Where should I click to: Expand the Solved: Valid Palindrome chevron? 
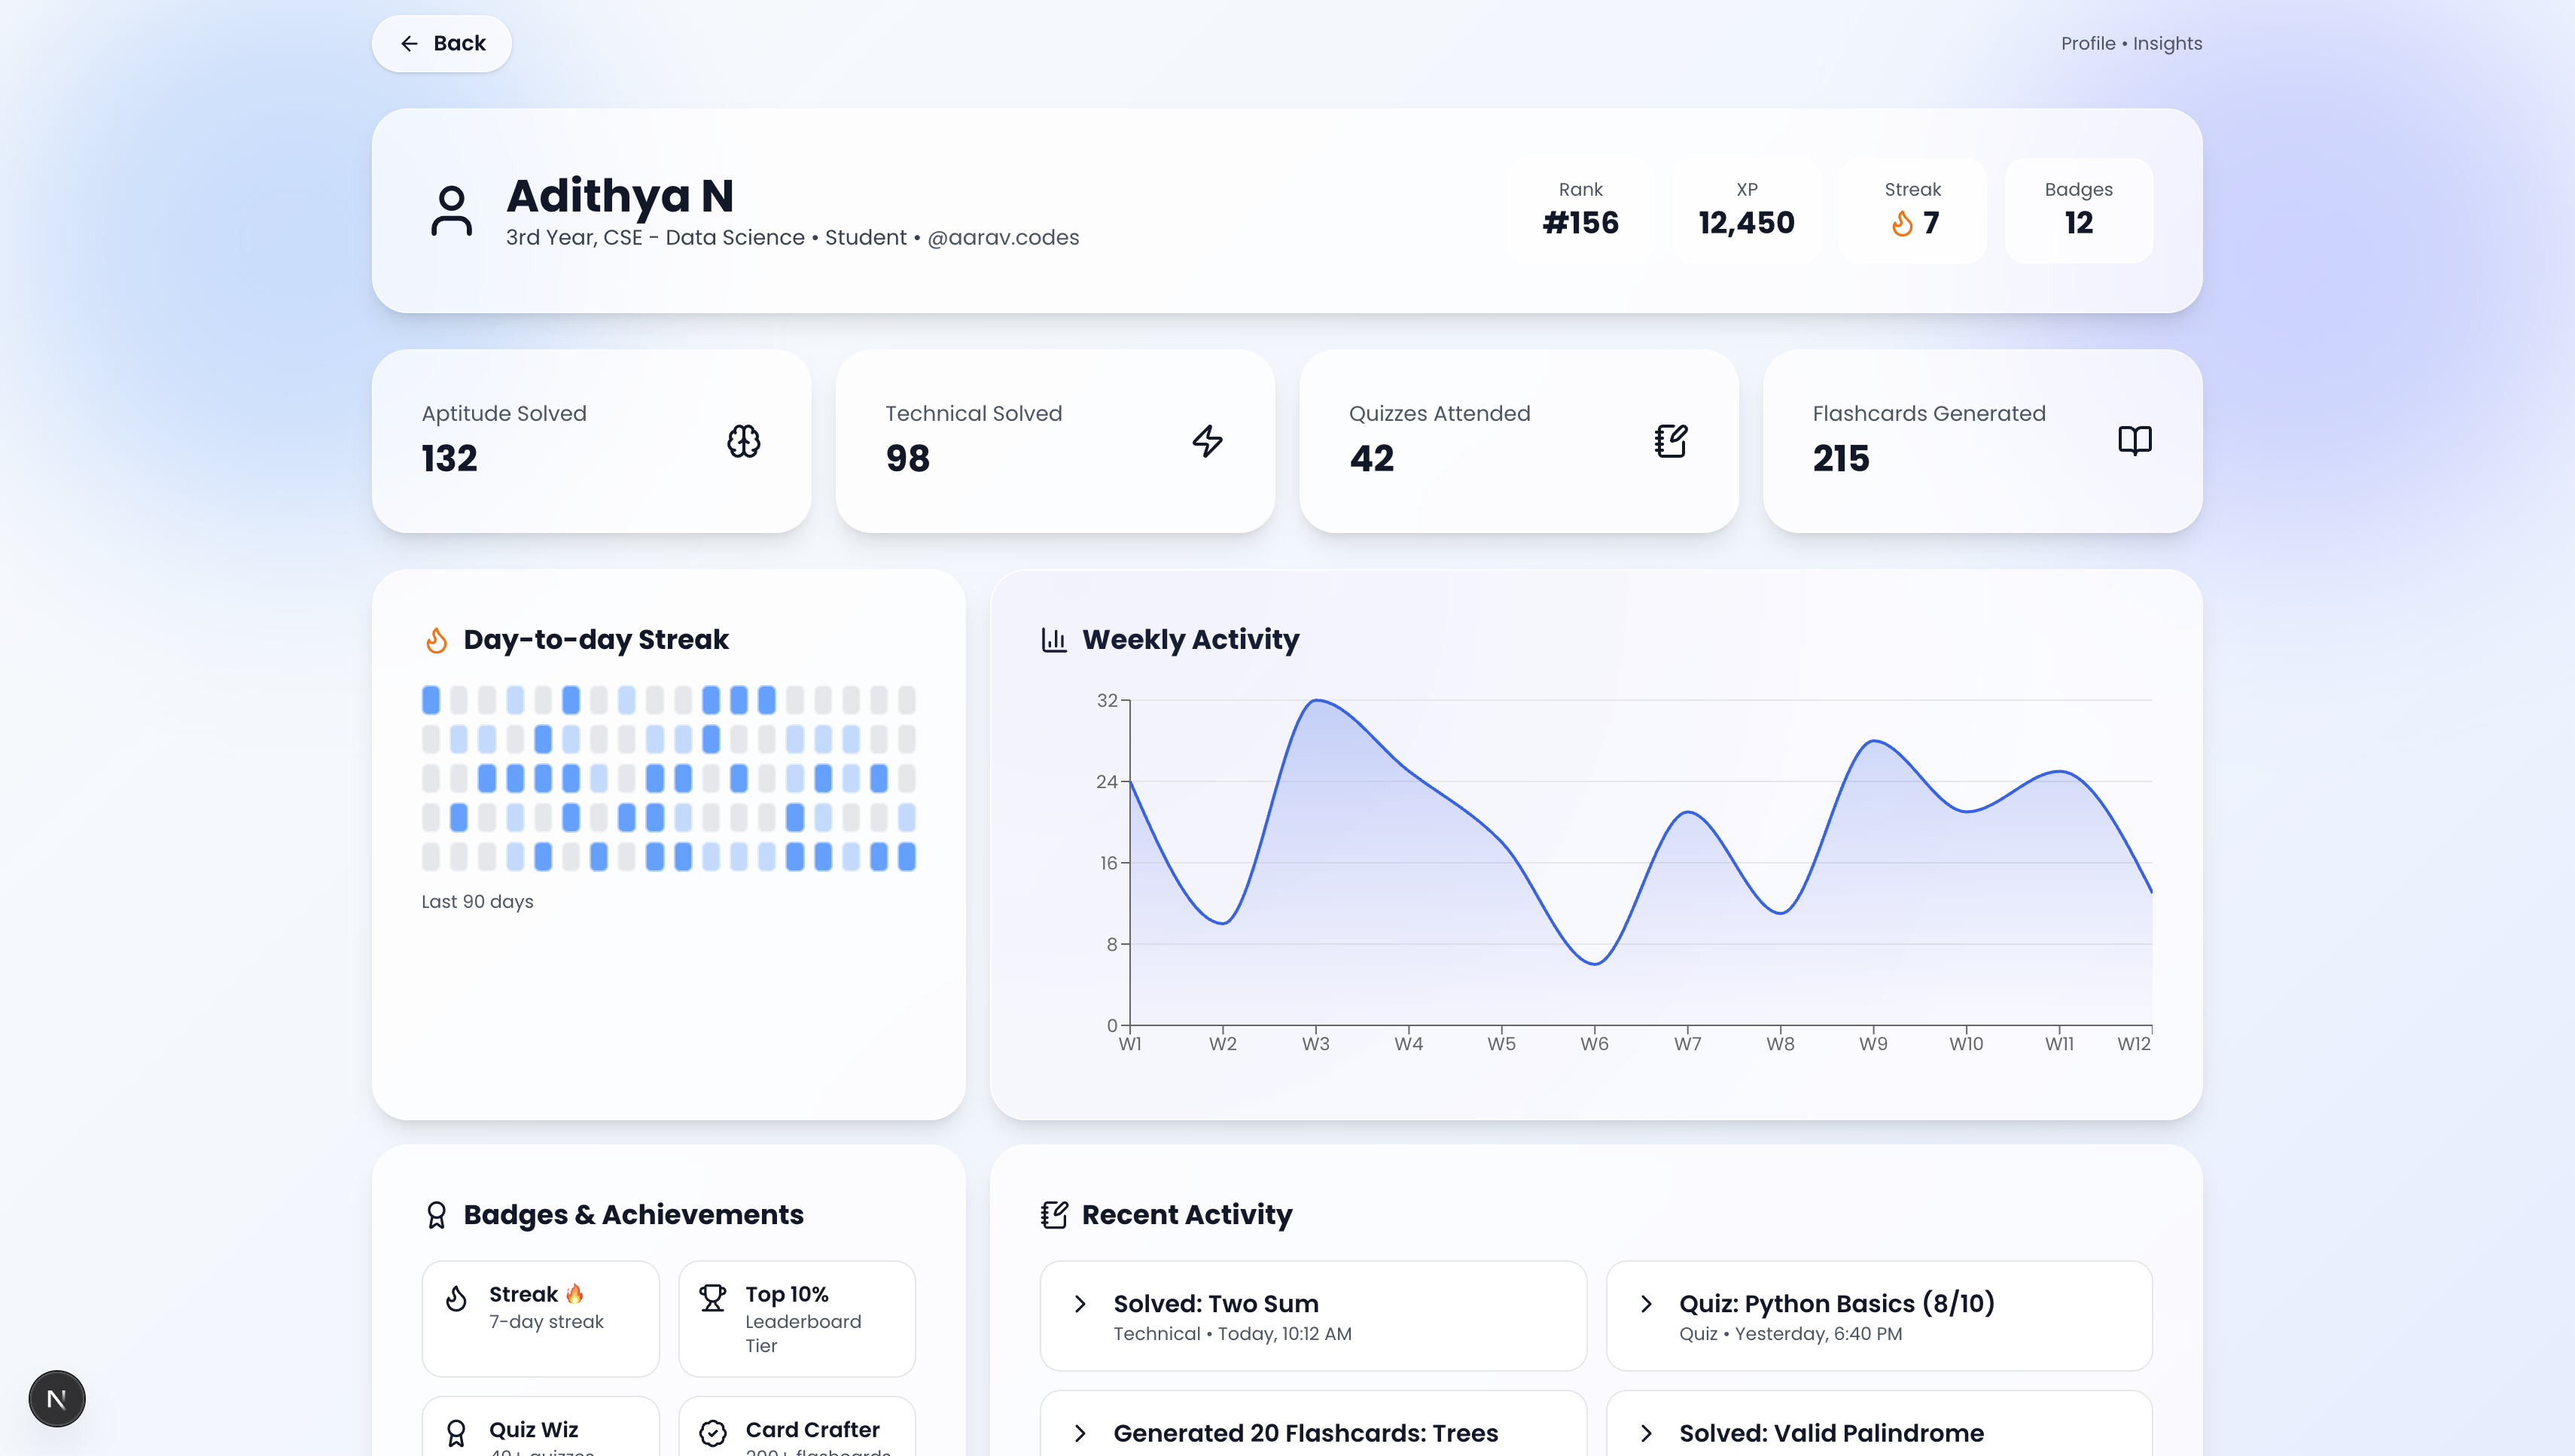(x=1646, y=1433)
